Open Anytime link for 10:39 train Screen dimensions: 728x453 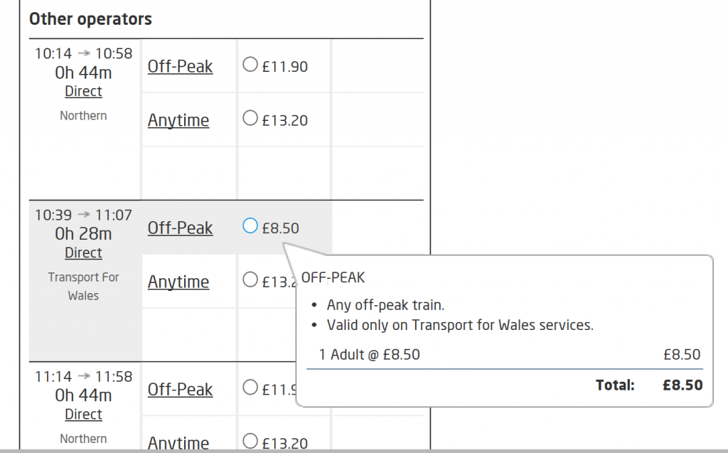pos(178,282)
